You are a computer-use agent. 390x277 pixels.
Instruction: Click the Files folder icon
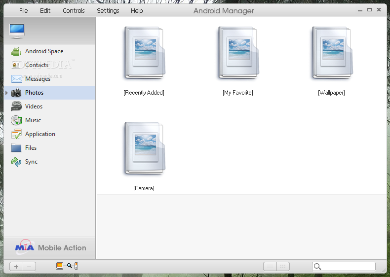point(16,147)
